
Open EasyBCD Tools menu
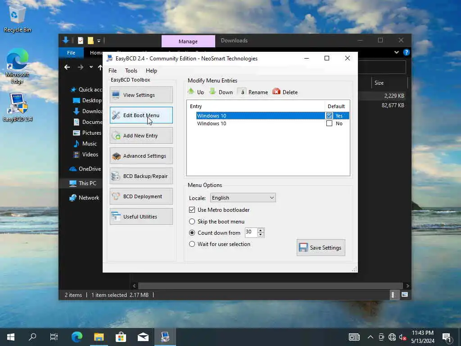pos(131,71)
